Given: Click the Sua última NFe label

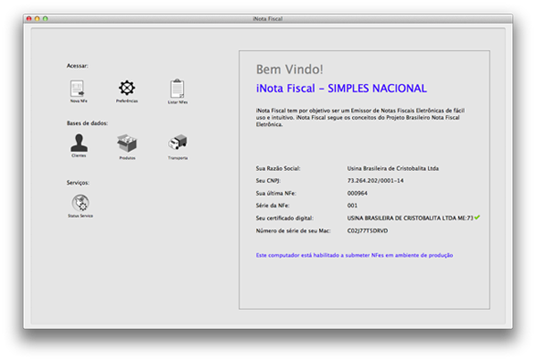Looking at the screenshot, I should click(276, 193).
